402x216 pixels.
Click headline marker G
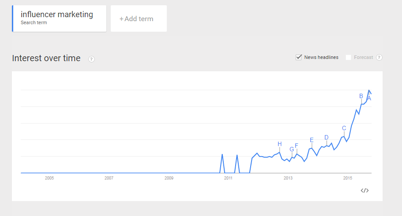click(292, 149)
